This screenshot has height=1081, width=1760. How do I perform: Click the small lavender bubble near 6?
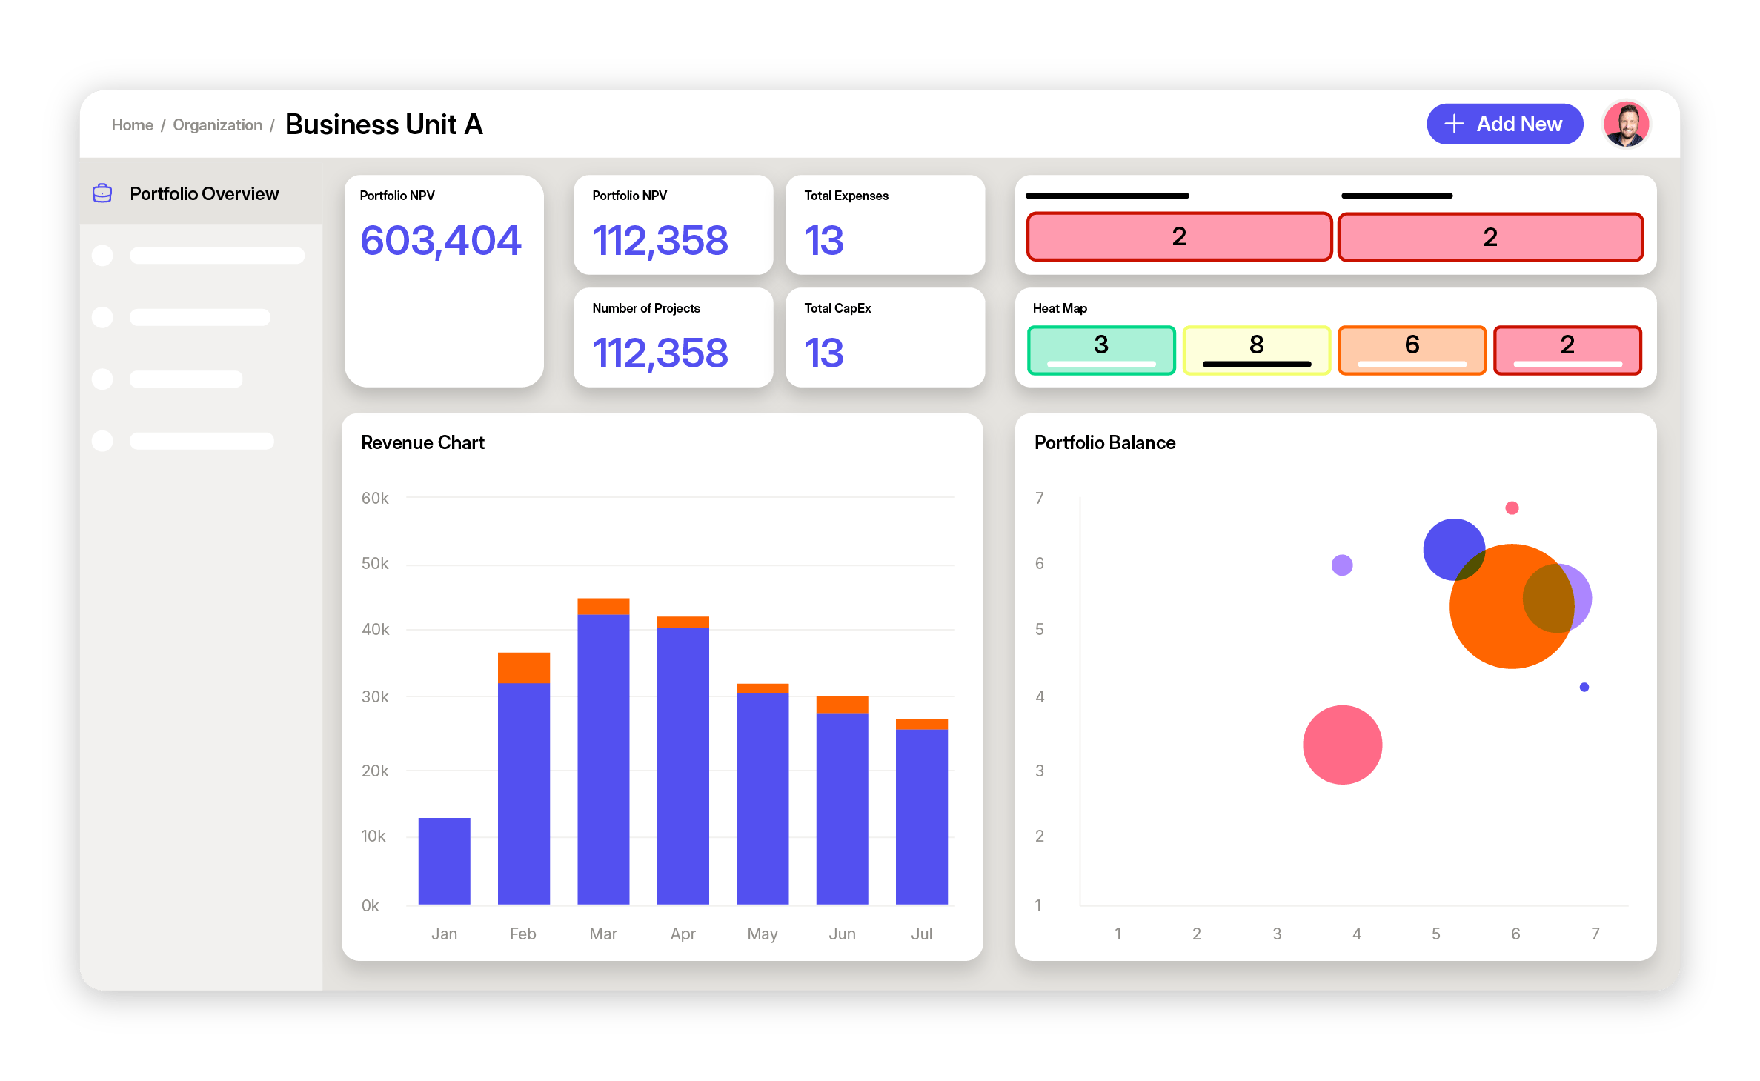pyautogui.click(x=1341, y=565)
